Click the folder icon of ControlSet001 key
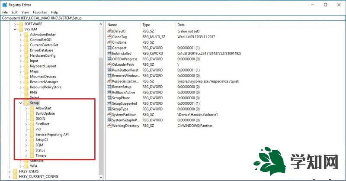Screen dimensions: 346x181 (x=26, y=40)
